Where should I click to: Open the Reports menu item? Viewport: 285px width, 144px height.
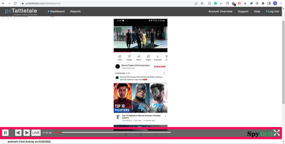[75, 12]
